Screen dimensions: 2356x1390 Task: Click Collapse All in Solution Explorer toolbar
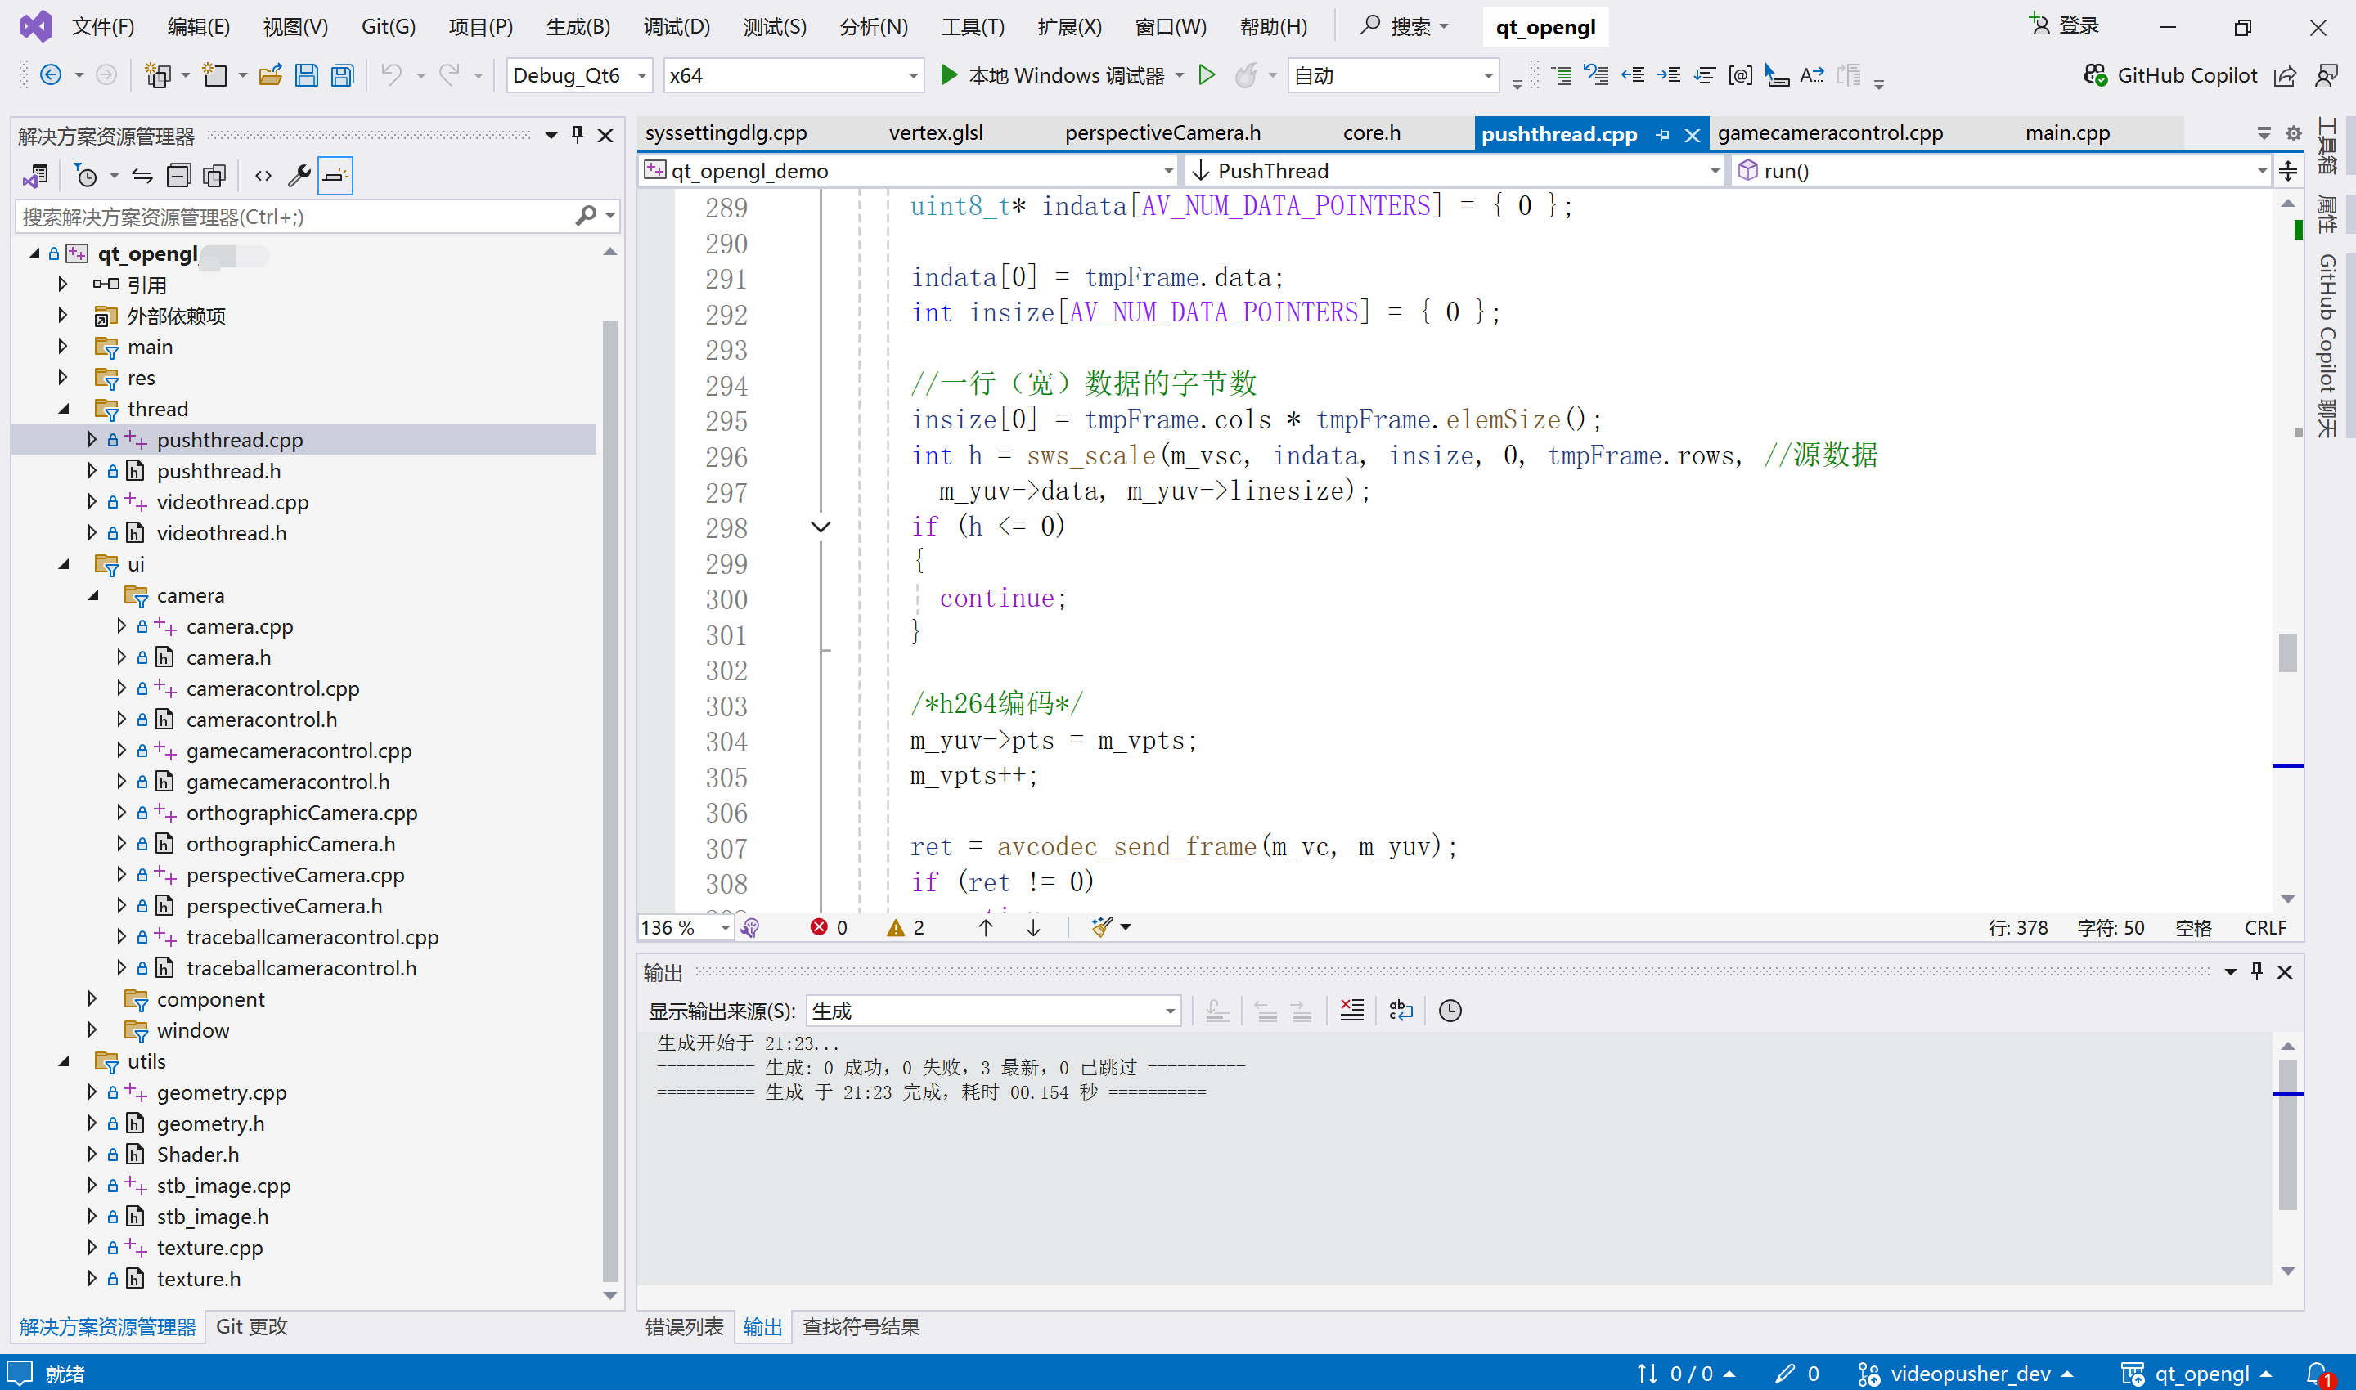click(x=178, y=175)
